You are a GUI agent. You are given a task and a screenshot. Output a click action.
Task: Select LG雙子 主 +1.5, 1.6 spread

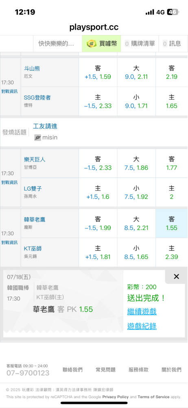click(x=98, y=192)
